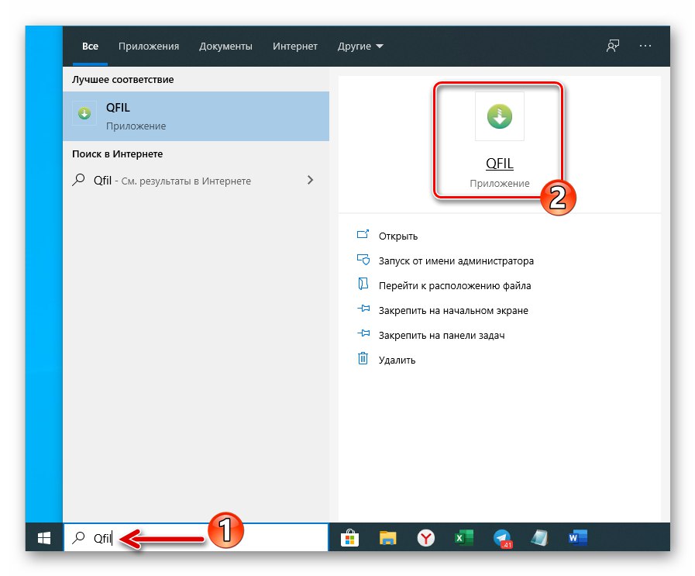The image size is (695, 576).
Task: Click the large QFIL app icon in preview
Action: [500, 116]
